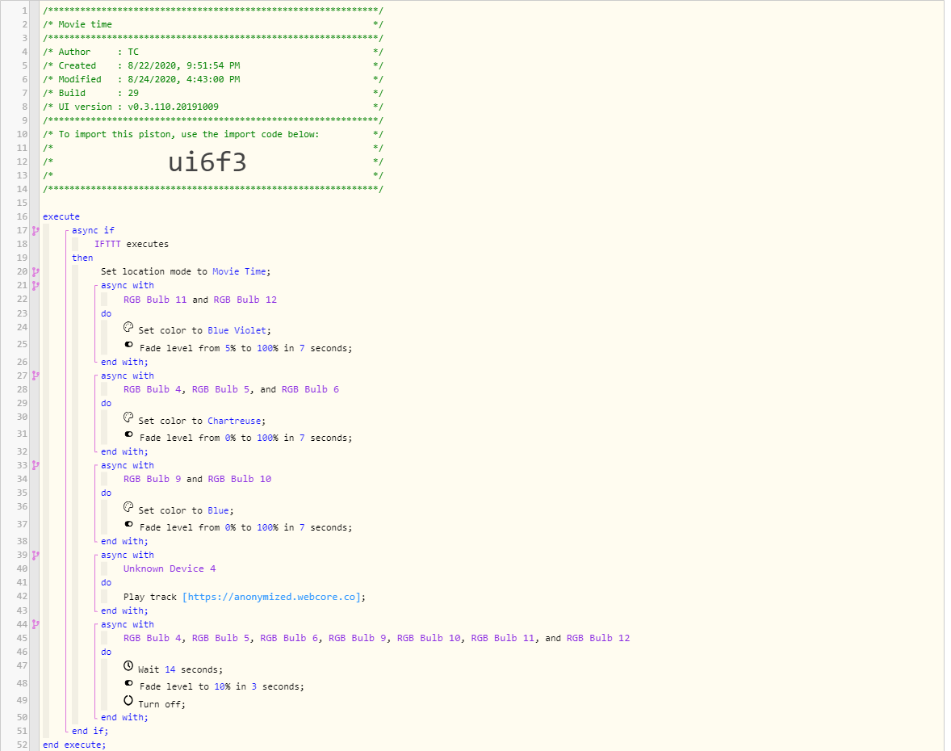
Task: Click async branch icon on line 44
Action: pyautogui.click(x=36, y=624)
